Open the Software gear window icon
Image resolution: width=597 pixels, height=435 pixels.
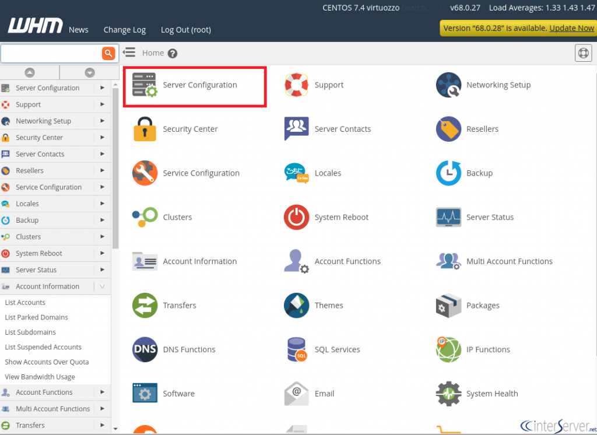coord(145,393)
